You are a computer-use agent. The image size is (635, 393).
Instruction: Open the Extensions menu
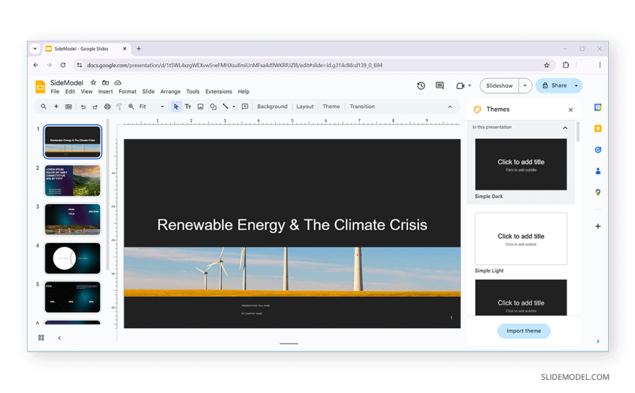tap(218, 91)
